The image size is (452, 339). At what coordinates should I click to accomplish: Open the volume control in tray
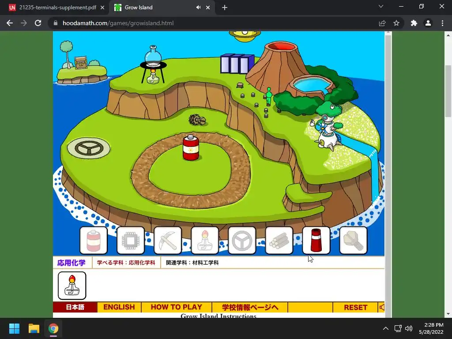(408, 328)
